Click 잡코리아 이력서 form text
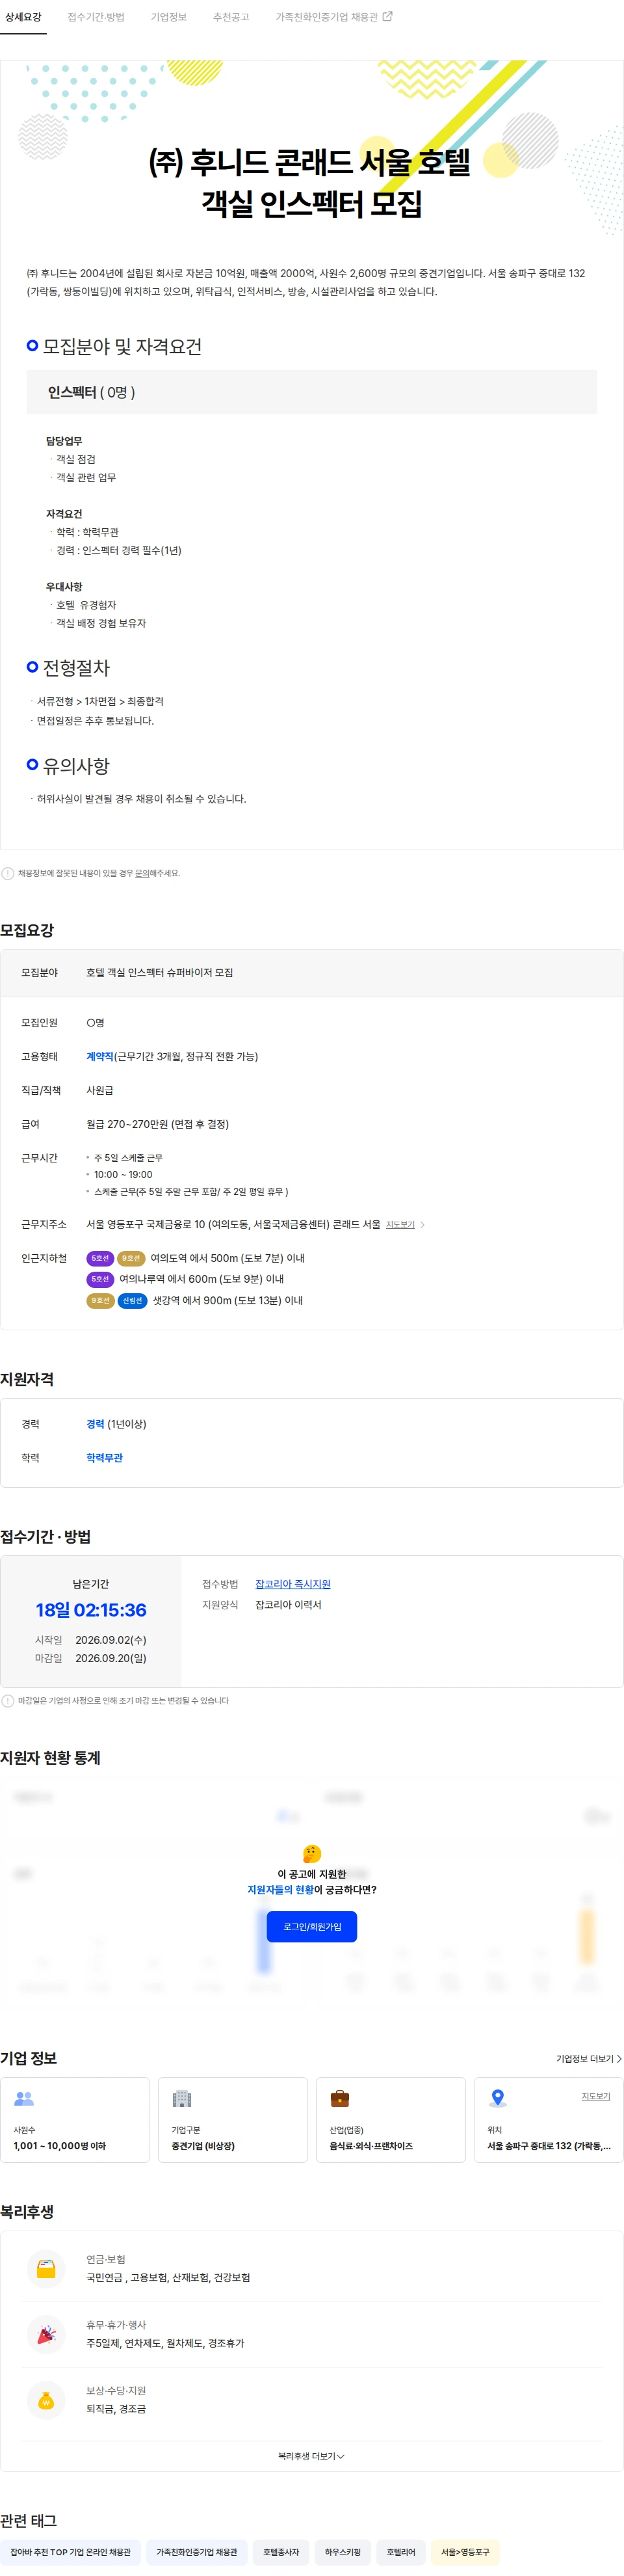This screenshot has height=2576, width=624. (288, 1605)
